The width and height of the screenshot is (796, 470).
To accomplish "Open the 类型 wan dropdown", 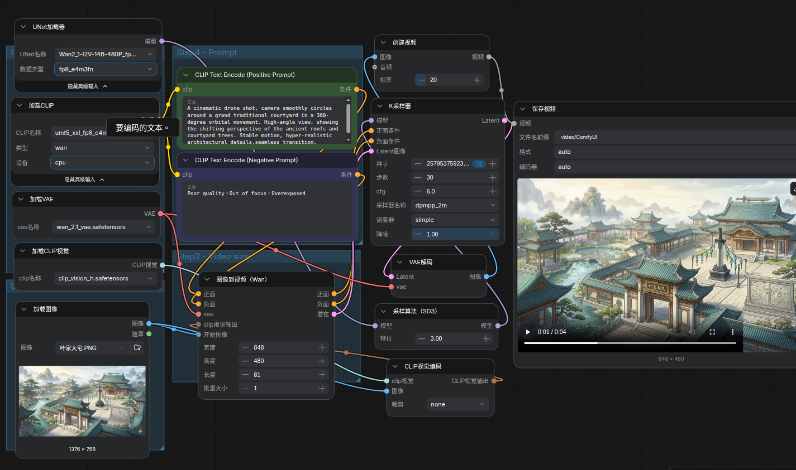I will click(102, 148).
